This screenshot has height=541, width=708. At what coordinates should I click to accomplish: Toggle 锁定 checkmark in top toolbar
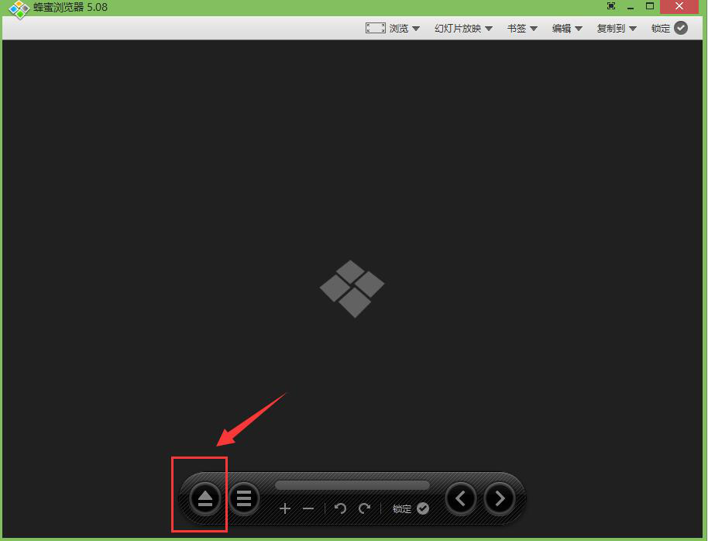(x=681, y=28)
